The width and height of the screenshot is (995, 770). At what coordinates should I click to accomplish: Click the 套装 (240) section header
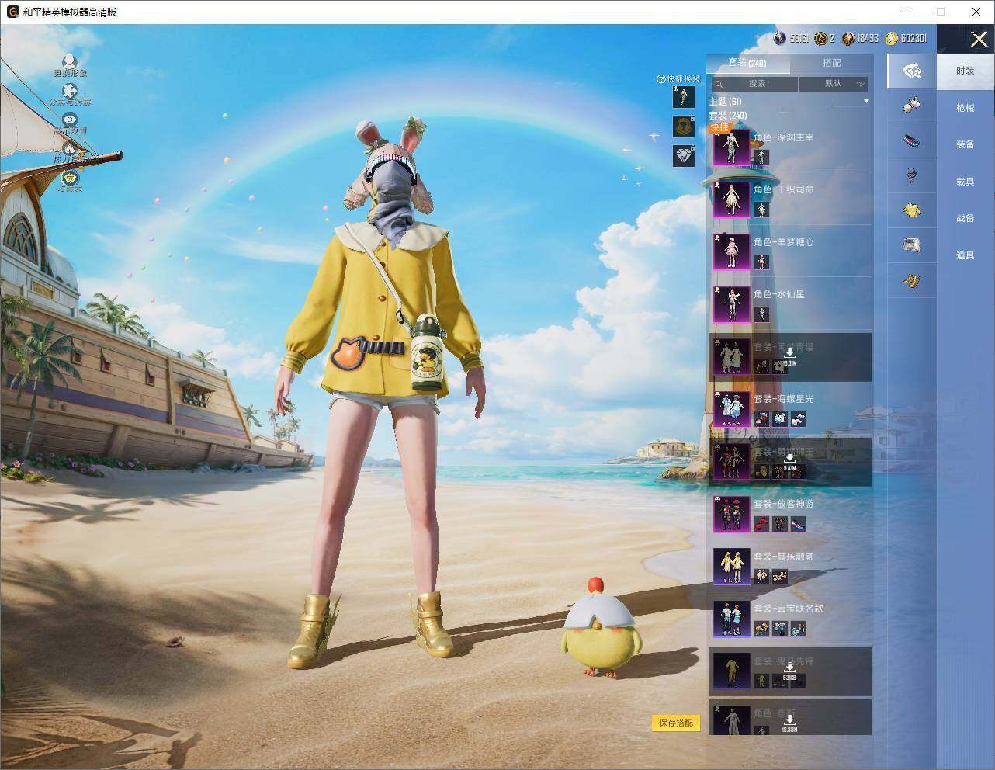[x=728, y=116]
